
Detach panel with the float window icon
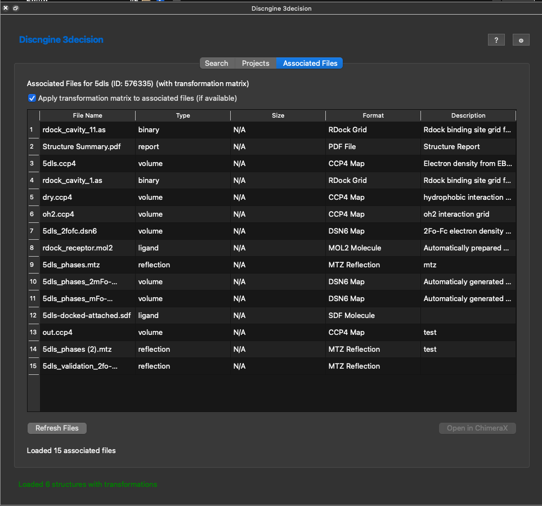[16, 8]
